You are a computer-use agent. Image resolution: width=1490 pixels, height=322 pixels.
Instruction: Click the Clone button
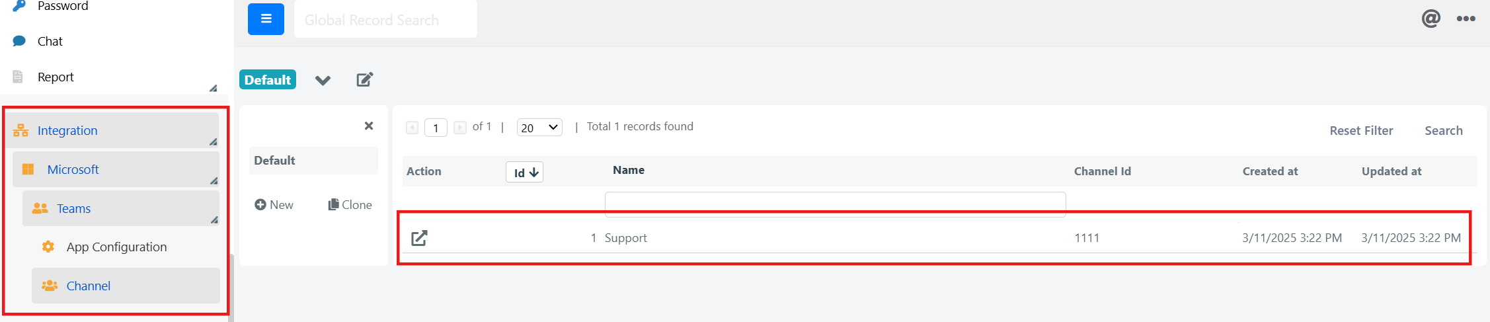[x=350, y=205]
